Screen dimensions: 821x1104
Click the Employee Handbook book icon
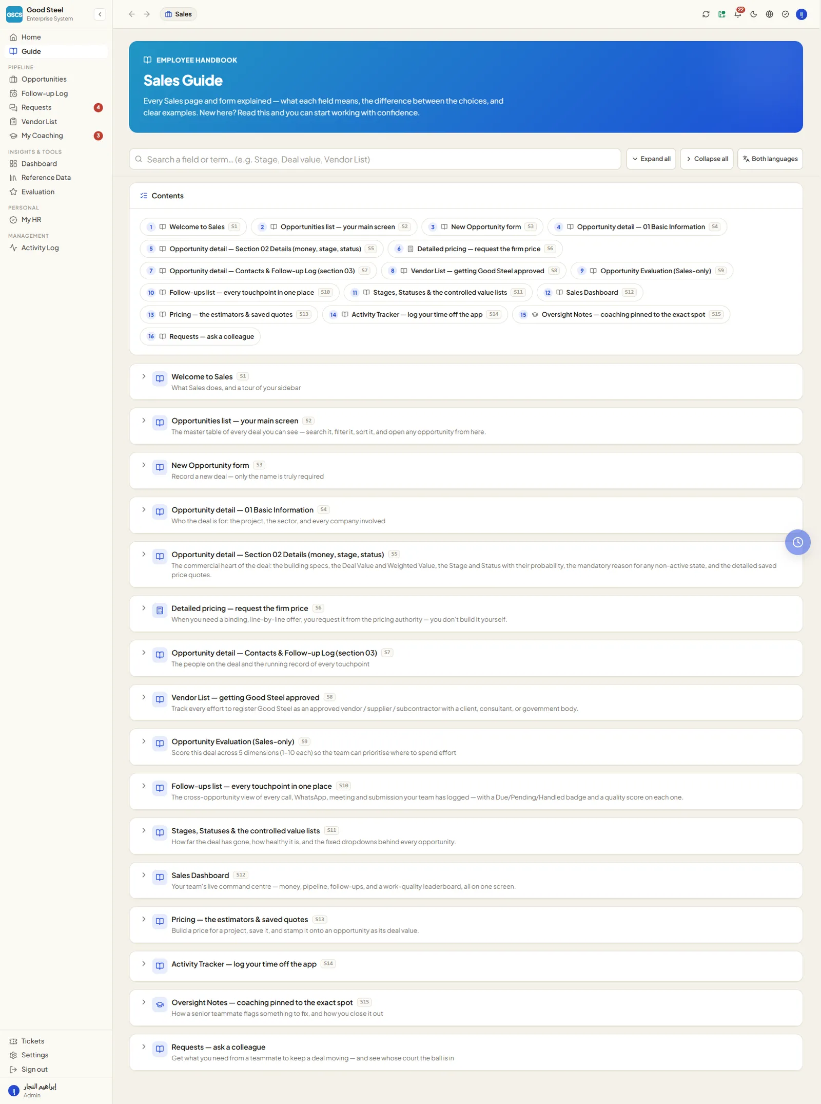point(147,60)
